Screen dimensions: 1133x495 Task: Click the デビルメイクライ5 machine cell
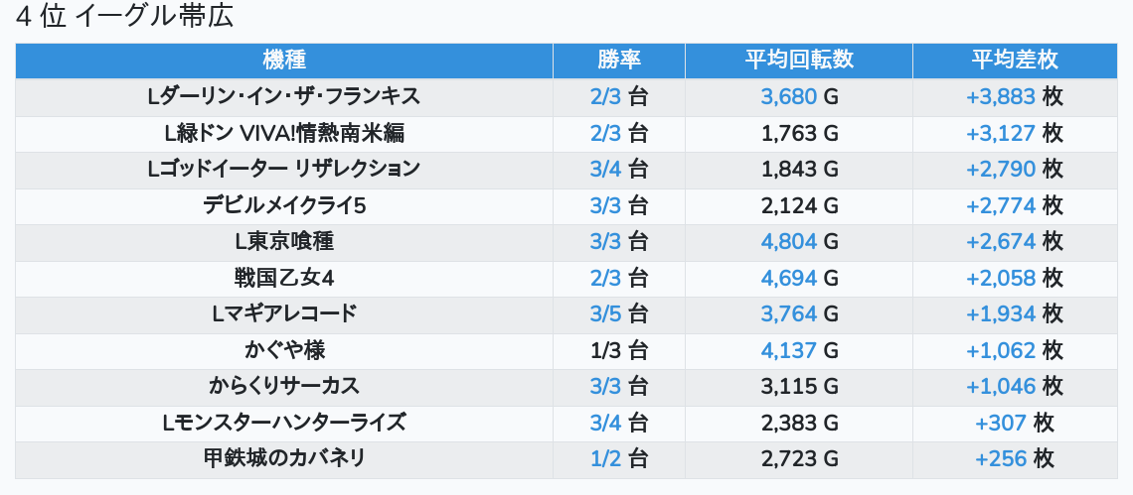284,206
